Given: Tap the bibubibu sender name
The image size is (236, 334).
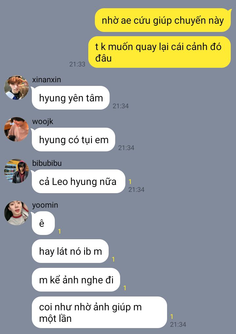Looking at the screenshot, I should click(x=47, y=163).
